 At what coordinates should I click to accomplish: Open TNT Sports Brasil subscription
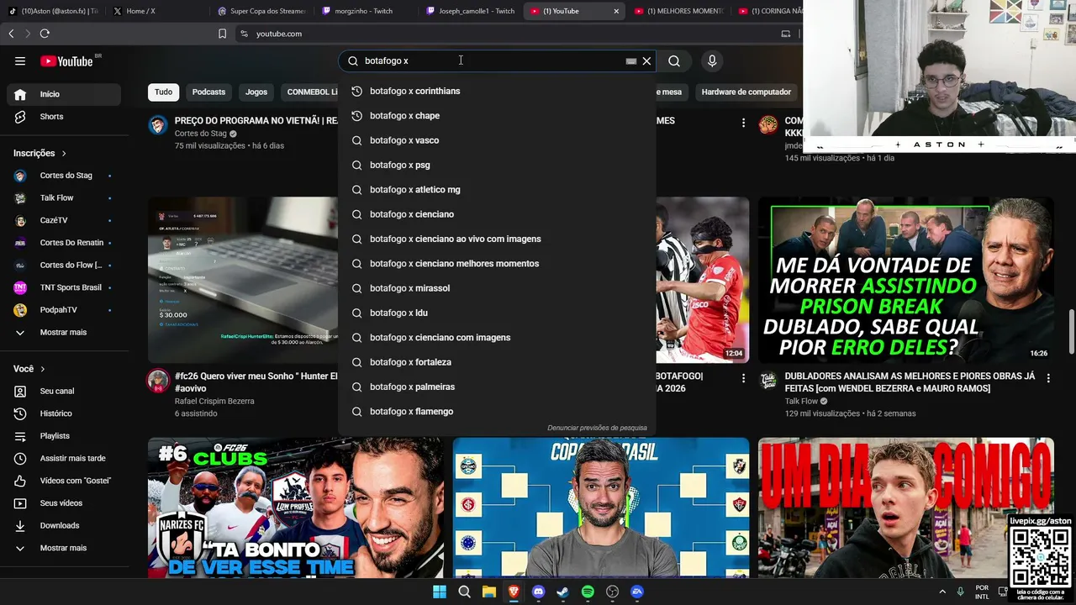pyautogui.click(x=64, y=287)
